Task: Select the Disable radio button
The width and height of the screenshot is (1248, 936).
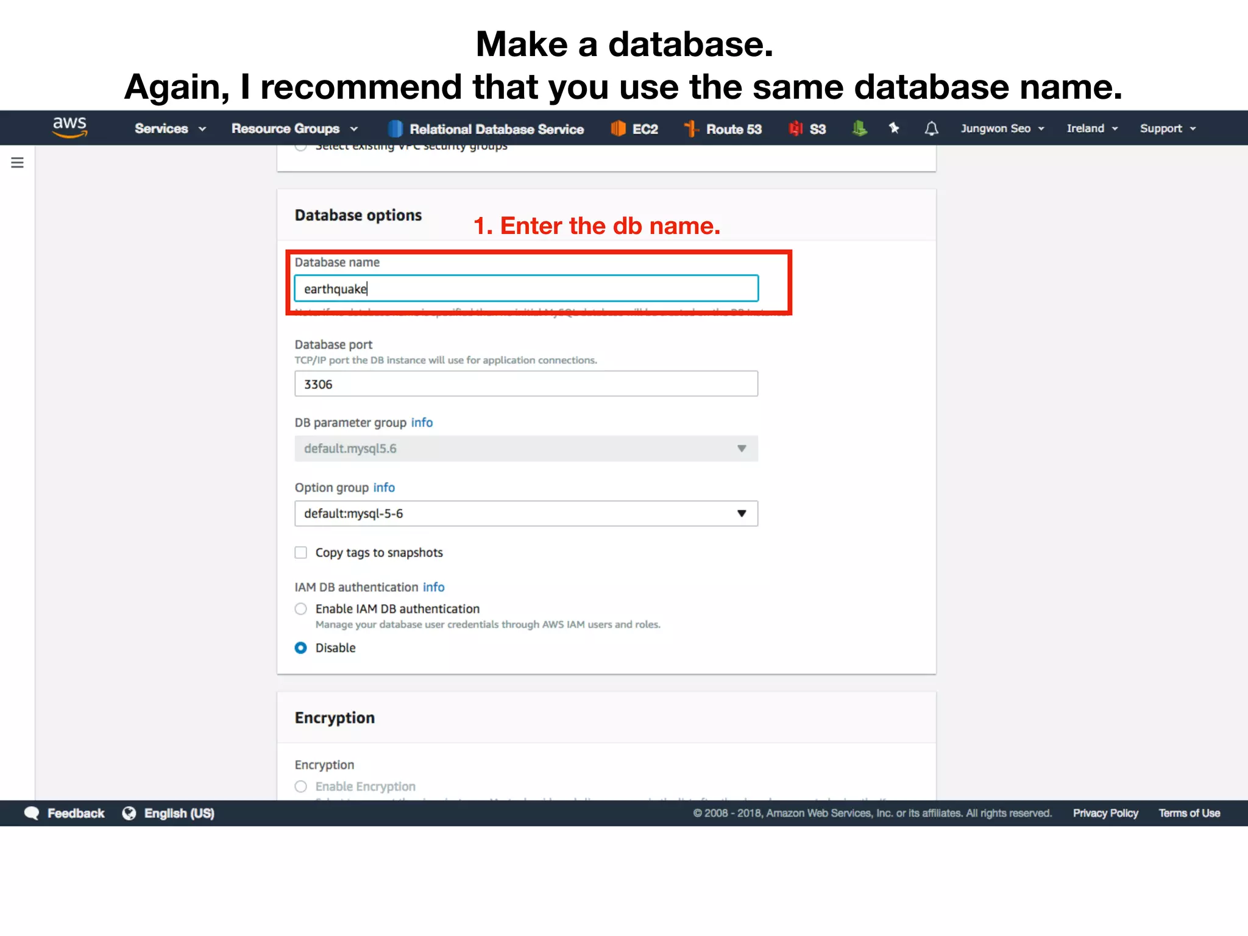Action: click(x=300, y=648)
